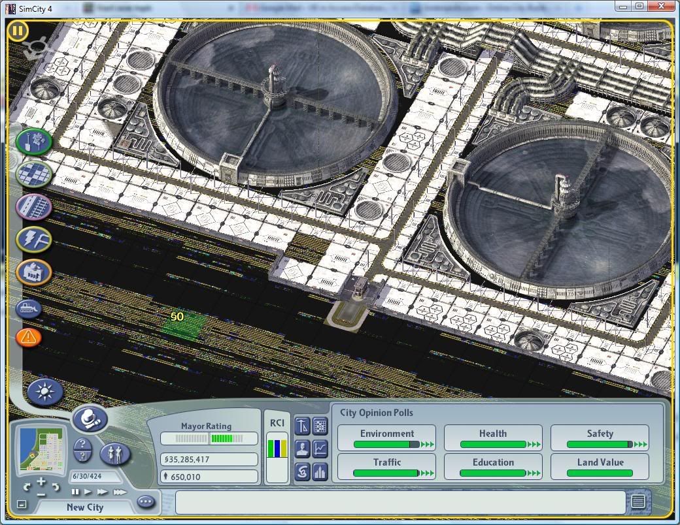Open the news ticker list icon
The image size is (680, 525).
[638, 501]
